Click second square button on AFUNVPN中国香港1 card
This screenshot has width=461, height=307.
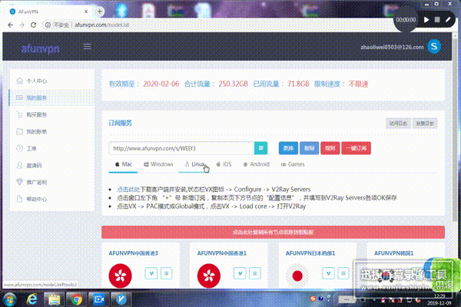(255, 273)
